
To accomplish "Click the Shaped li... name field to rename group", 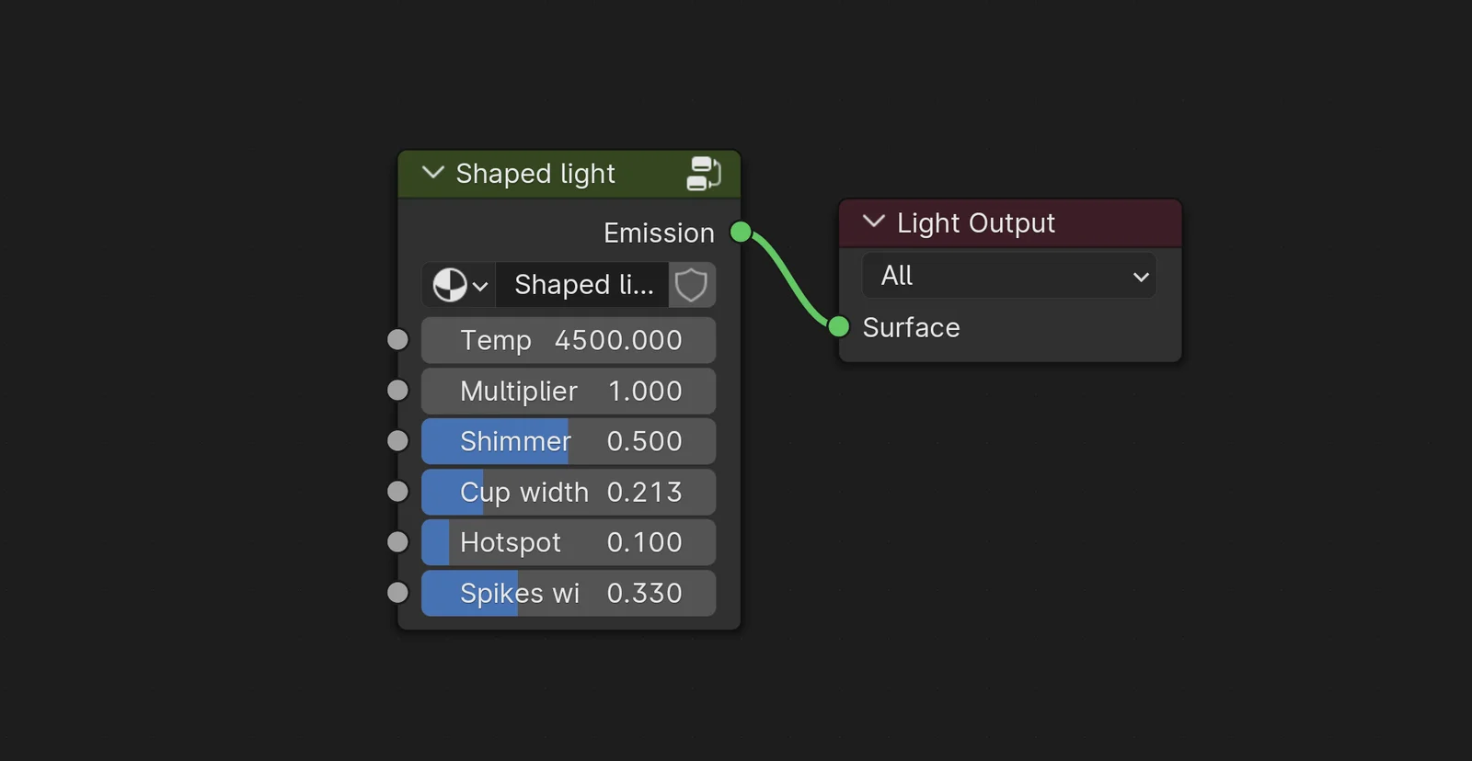I will click(582, 285).
